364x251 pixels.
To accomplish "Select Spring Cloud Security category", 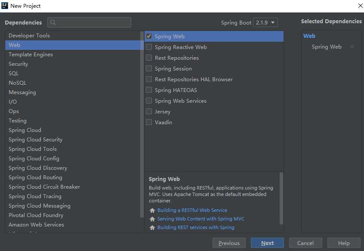I will point(73,140).
